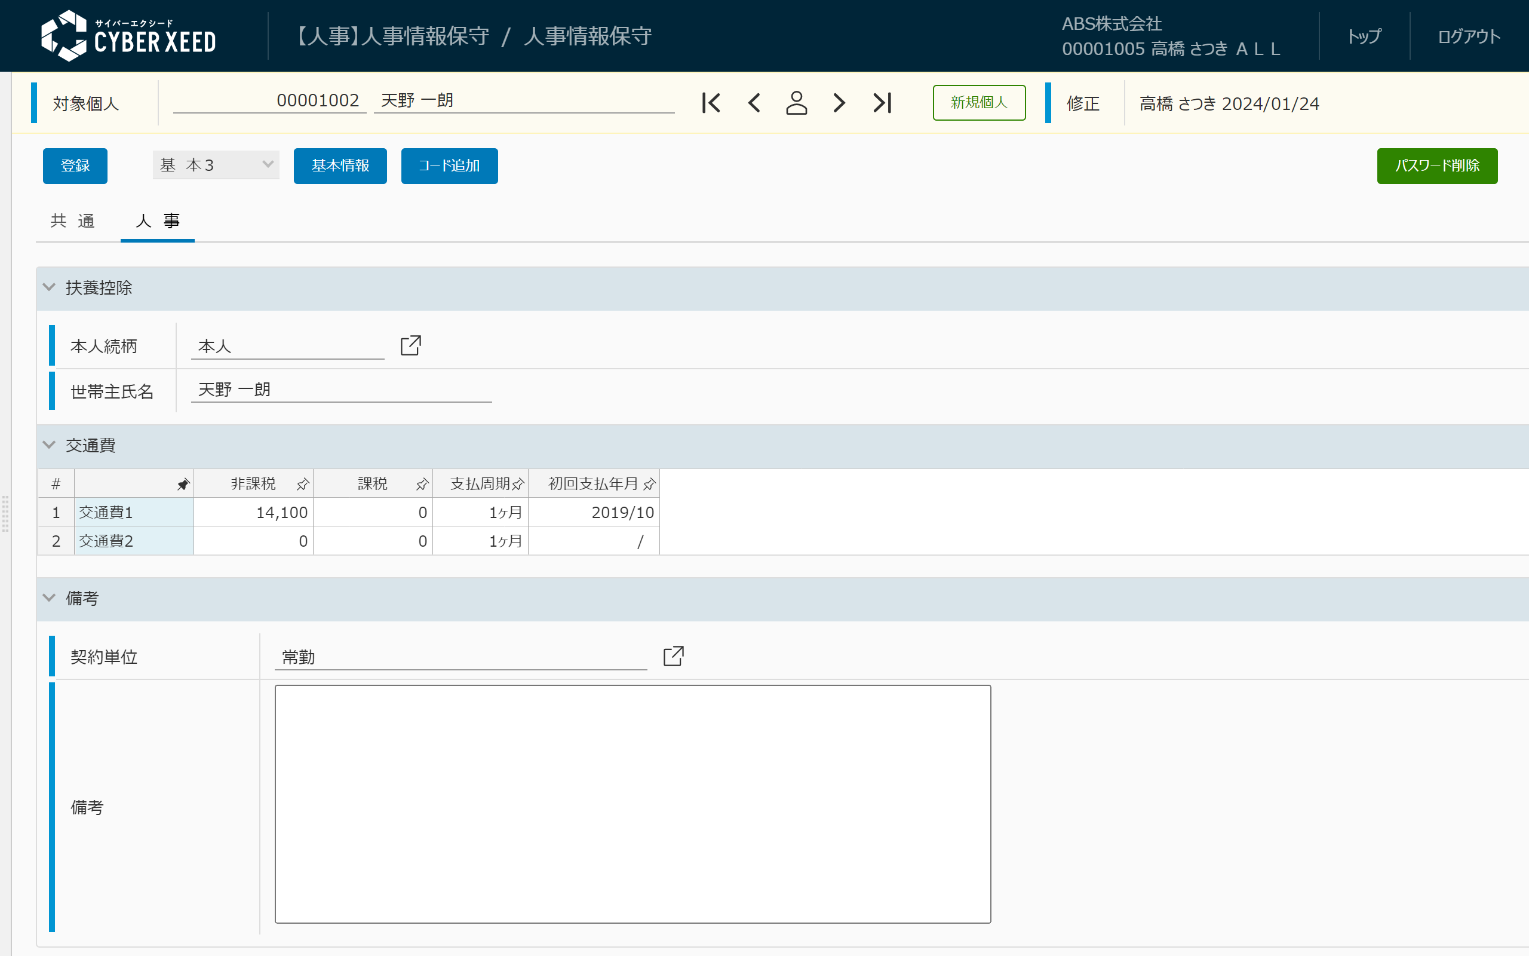
Task: Collapse the 備考 section header
Action: click(x=50, y=598)
